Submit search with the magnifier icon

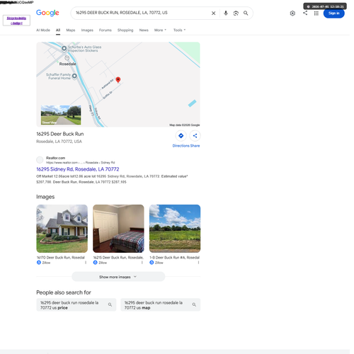click(x=246, y=13)
